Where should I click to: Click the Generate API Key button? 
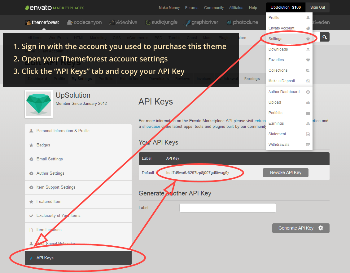(301, 228)
